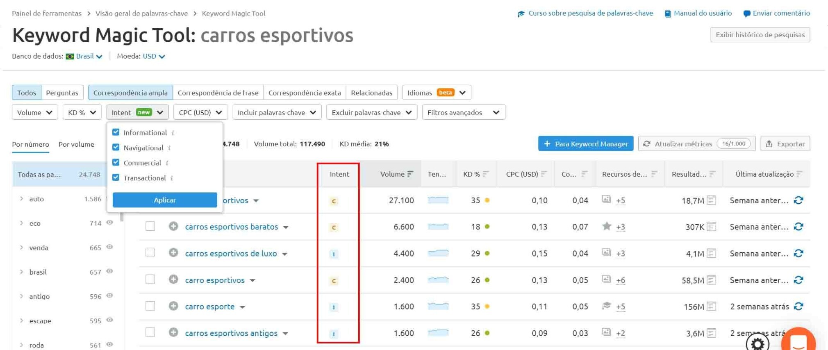Click image SERP feature icon in de luxo row
This screenshot has height=350, width=828.
[x=607, y=252]
